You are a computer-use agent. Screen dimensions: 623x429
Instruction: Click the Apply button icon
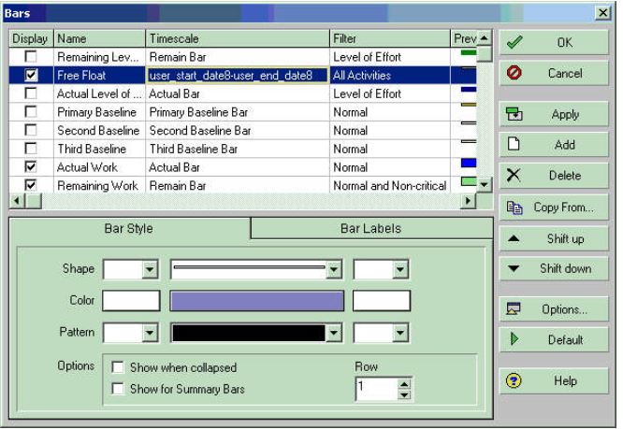coord(514,114)
